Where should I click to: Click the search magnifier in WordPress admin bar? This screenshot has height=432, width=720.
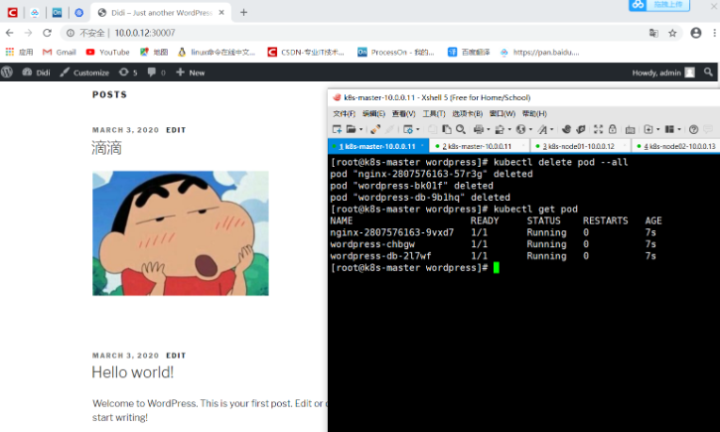708,72
